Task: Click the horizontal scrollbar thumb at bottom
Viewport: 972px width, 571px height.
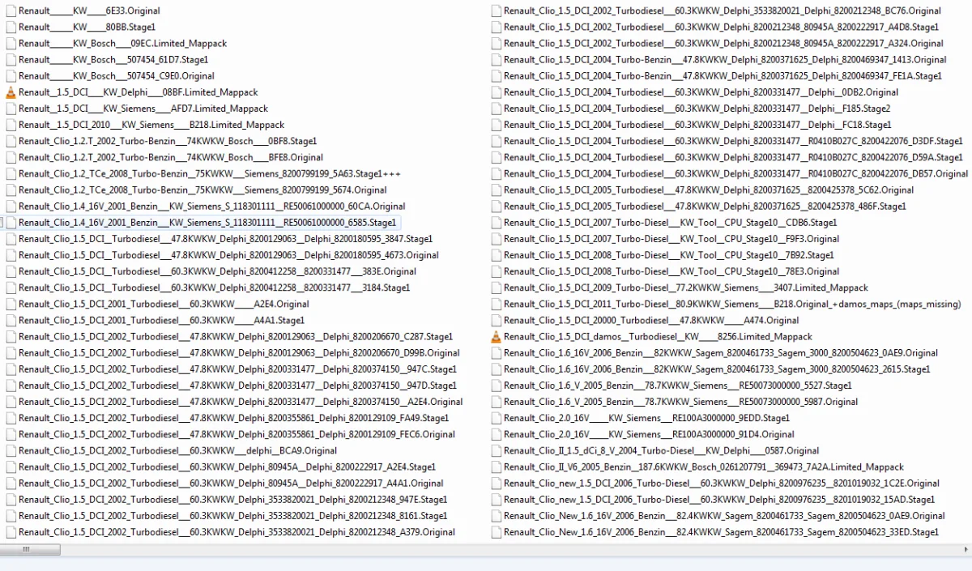Action: coord(26,549)
